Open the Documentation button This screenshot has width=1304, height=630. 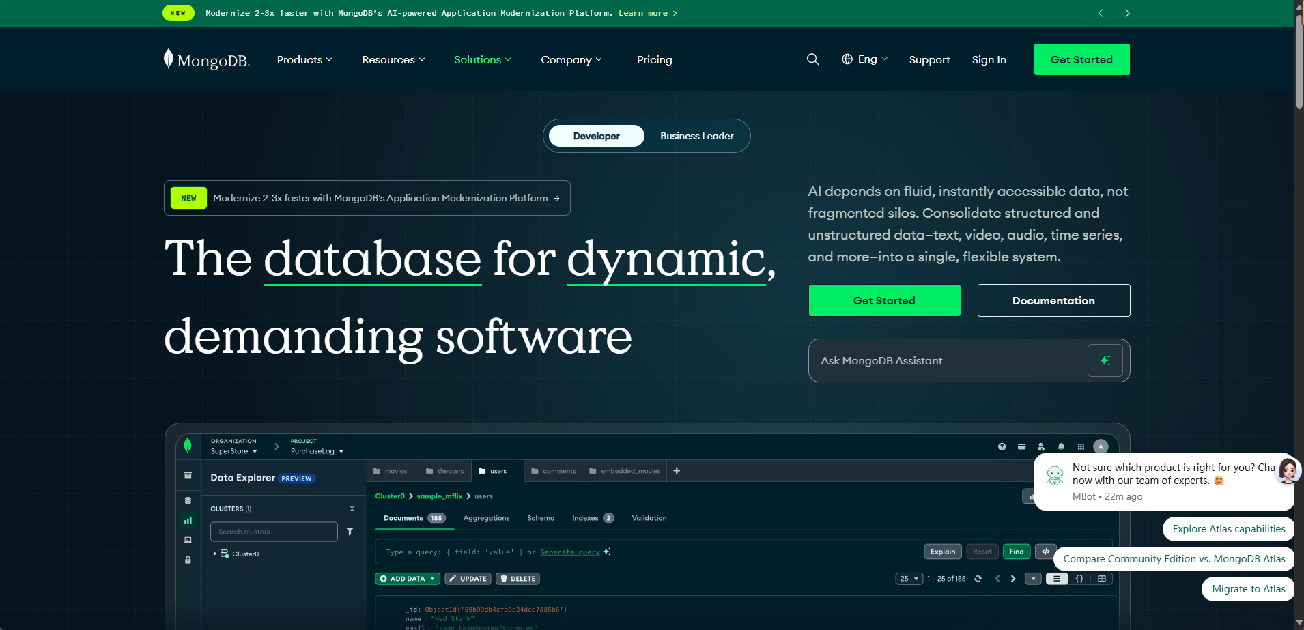[x=1053, y=300]
